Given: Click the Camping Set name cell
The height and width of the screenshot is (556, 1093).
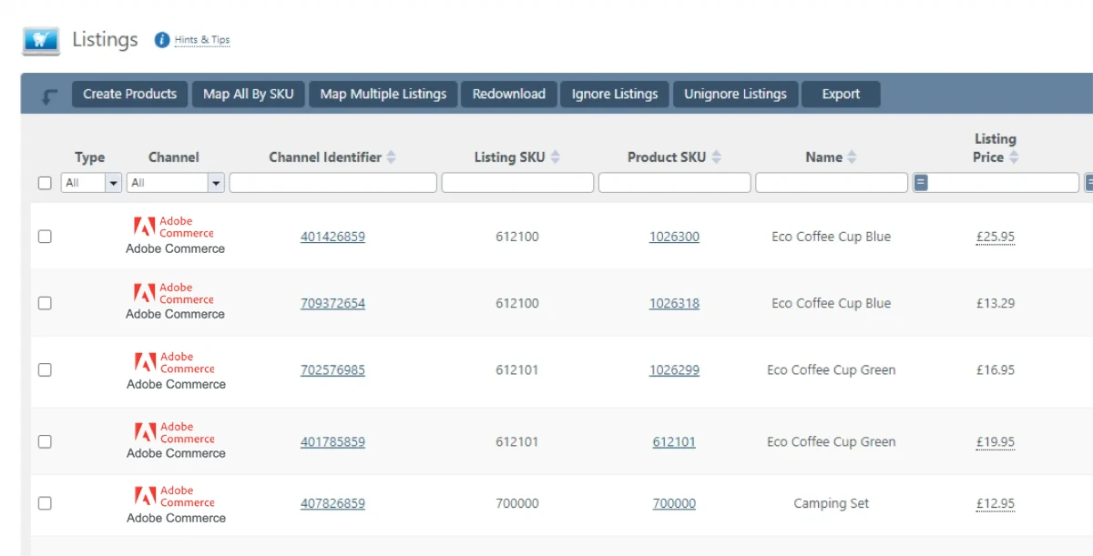Looking at the screenshot, I should point(832,503).
